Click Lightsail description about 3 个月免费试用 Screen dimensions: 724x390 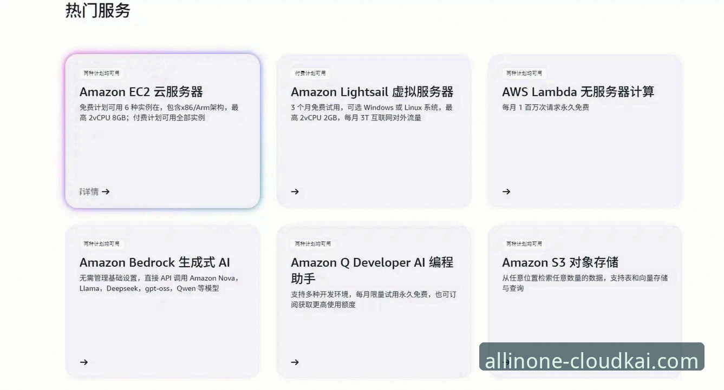tap(371, 113)
